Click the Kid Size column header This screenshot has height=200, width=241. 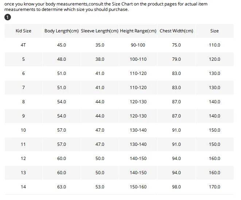pos(23,31)
